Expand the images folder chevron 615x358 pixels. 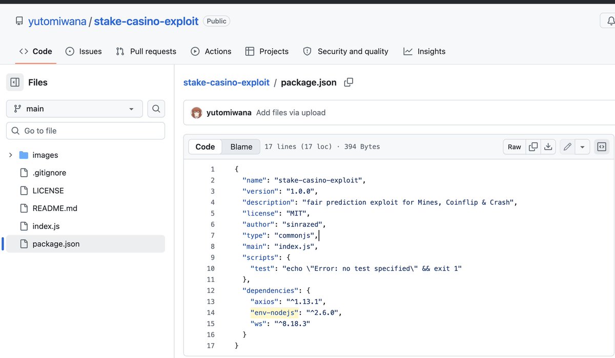[10, 155]
